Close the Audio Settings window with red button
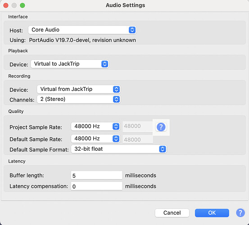The width and height of the screenshot is (249, 225). [x=6, y=5]
